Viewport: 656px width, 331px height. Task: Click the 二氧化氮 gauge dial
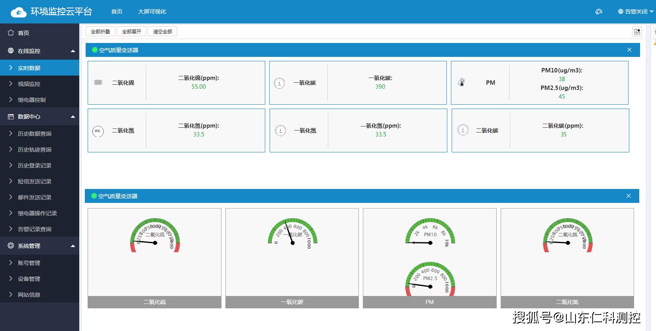pyautogui.click(x=568, y=235)
